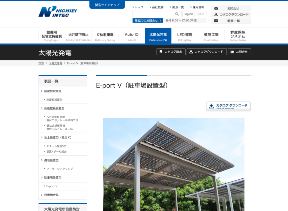Click the envelope icon for お問合せ at top
This screenshot has width=288, height=211.
click(216, 8)
